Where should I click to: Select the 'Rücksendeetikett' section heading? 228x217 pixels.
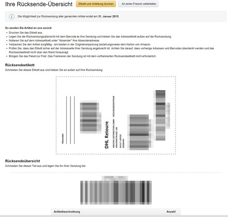click(x=20, y=65)
